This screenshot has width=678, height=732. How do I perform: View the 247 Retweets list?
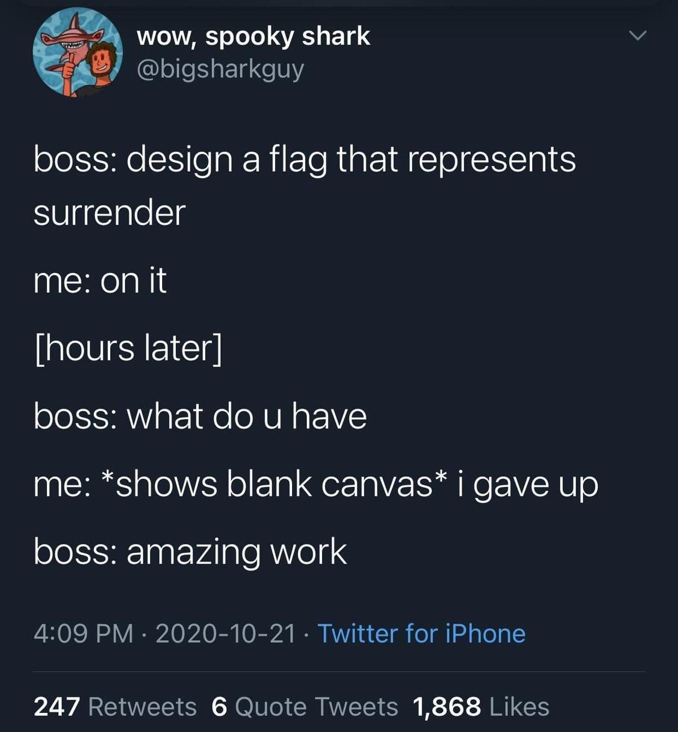click(x=115, y=707)
